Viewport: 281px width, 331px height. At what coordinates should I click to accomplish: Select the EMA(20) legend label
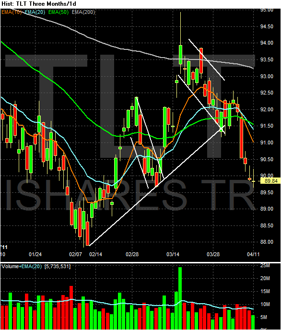tap(35, 12)
